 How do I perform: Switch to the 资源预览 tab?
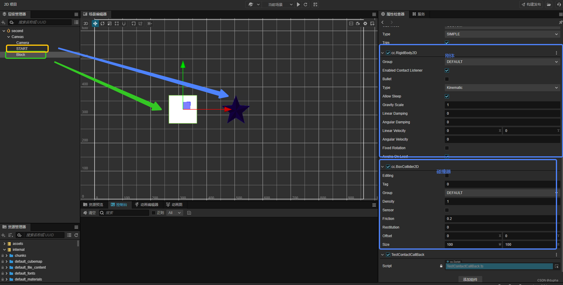coord(93,205)
